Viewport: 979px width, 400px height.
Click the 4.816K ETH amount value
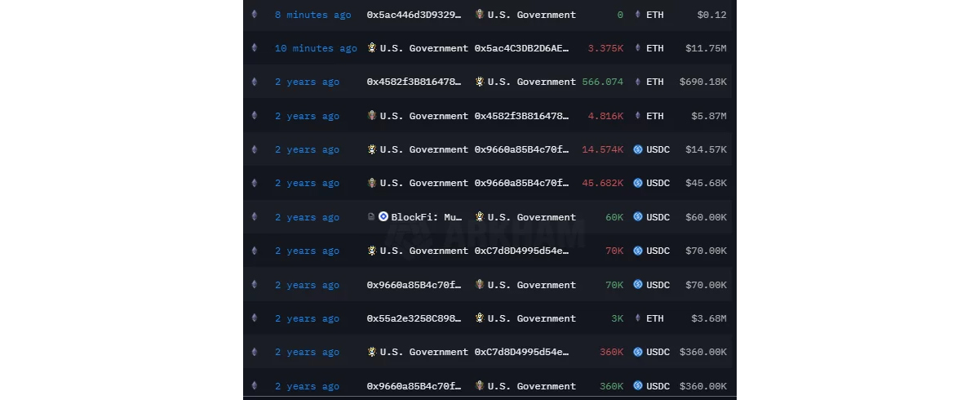pos(605,116)
